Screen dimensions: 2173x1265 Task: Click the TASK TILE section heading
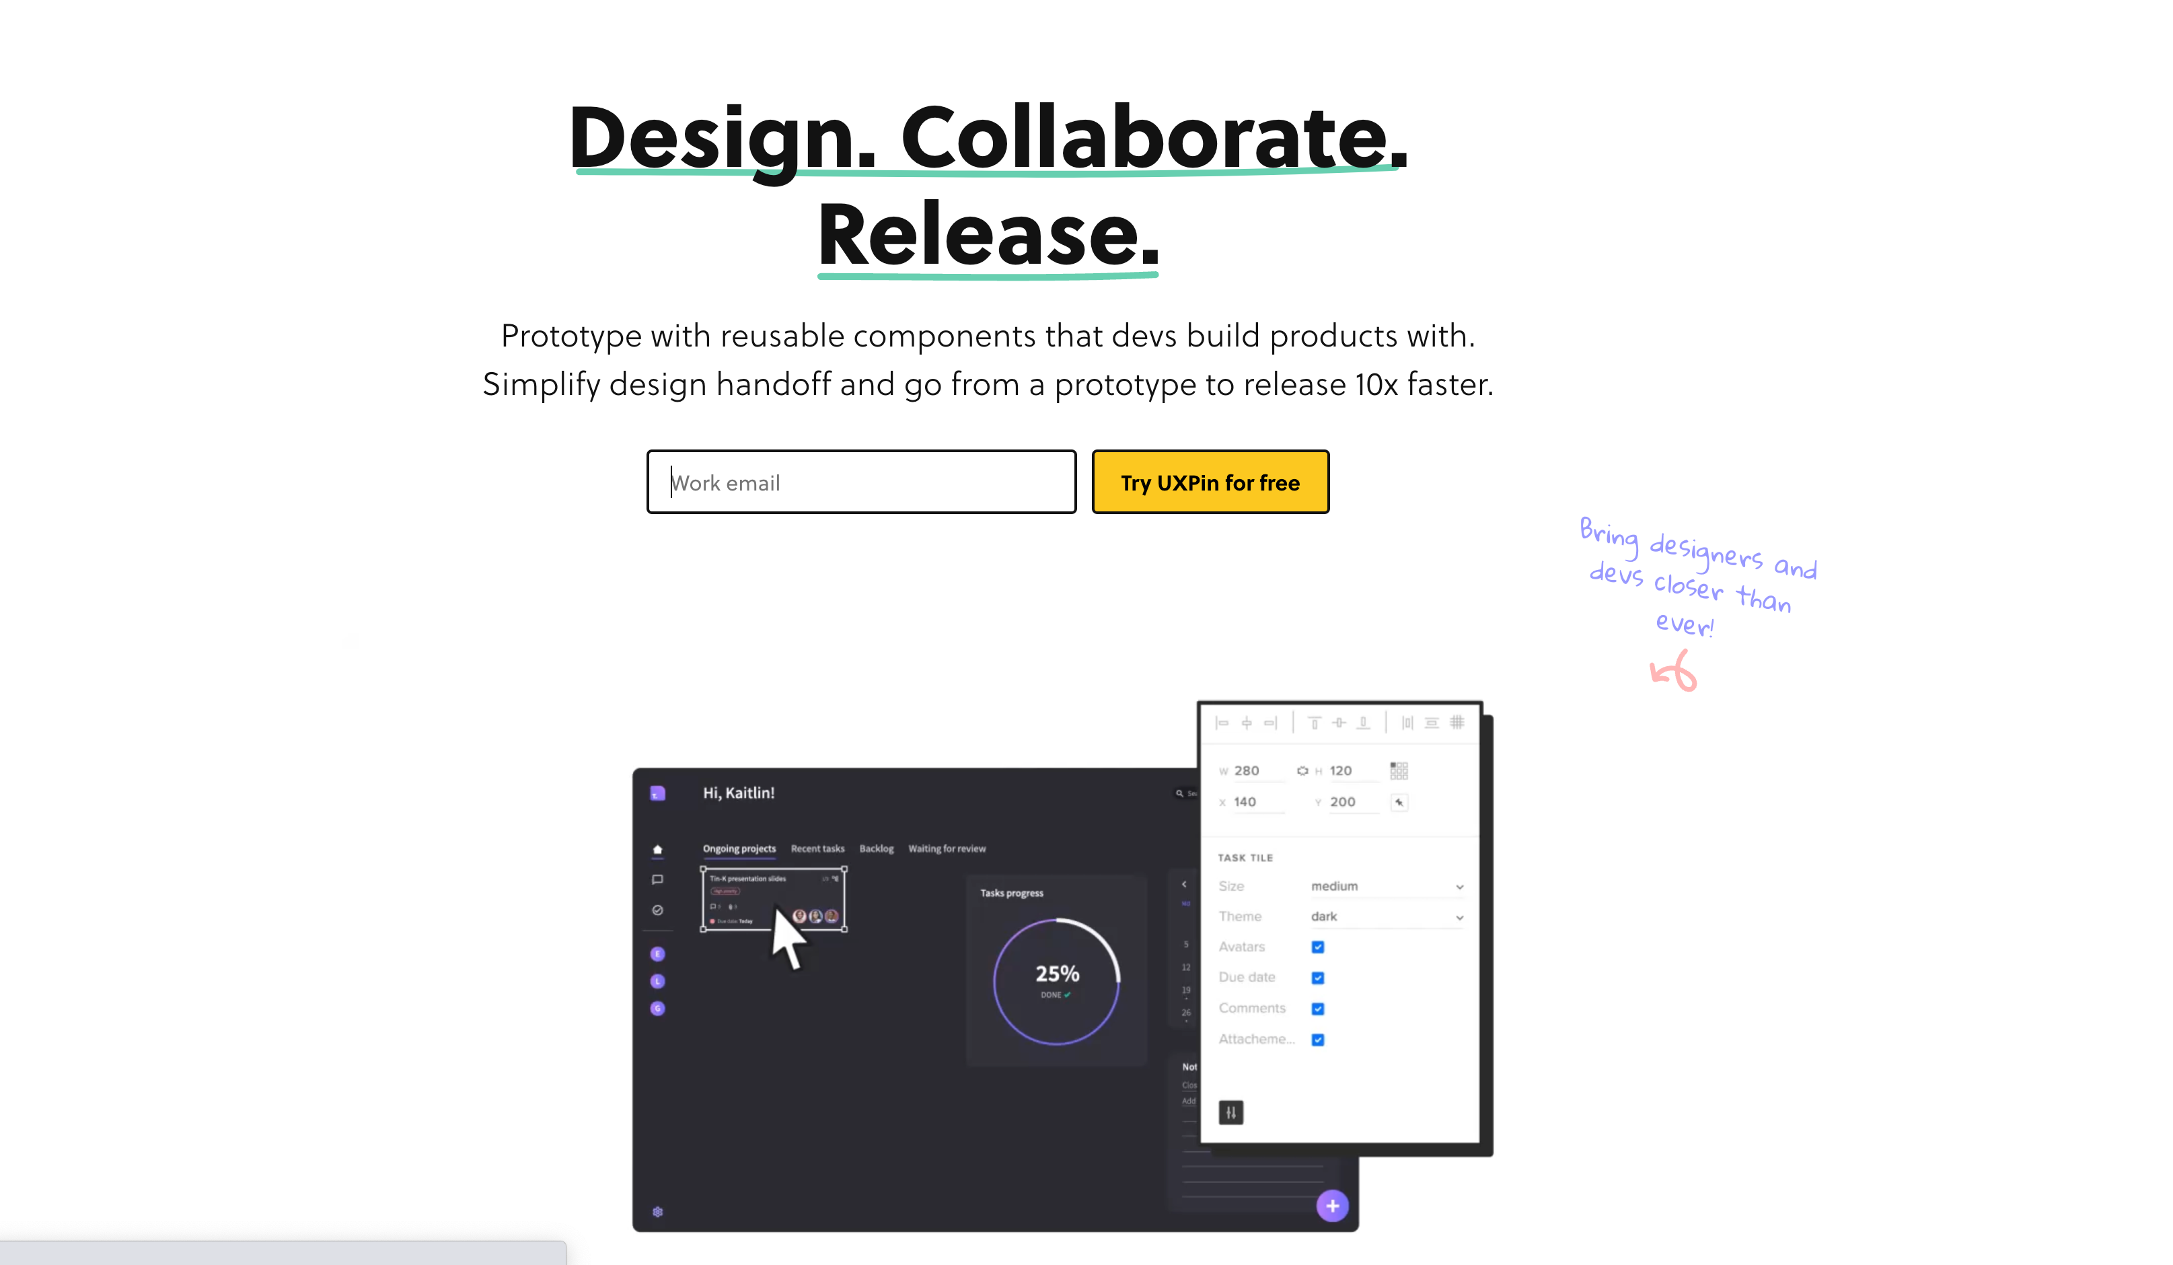(1245, 858)
